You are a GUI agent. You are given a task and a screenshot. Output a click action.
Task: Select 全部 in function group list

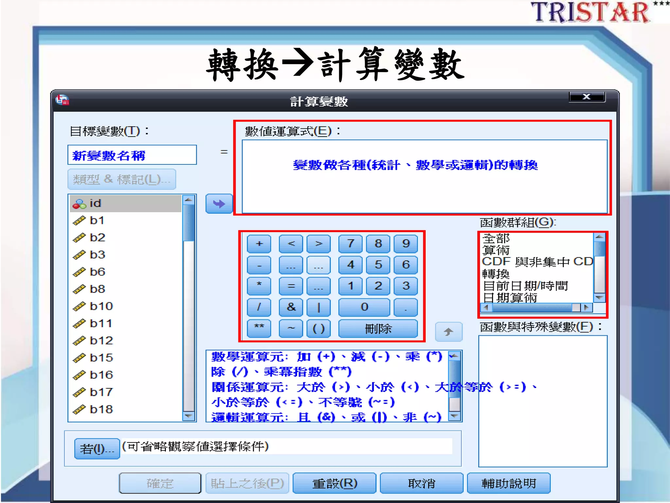click(x=537, y=238)
